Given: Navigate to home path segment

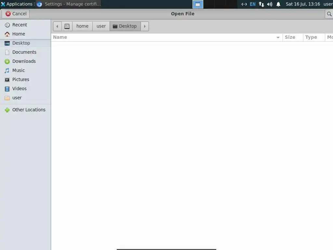Looking at the screenshot, I should tap(82, 26).
